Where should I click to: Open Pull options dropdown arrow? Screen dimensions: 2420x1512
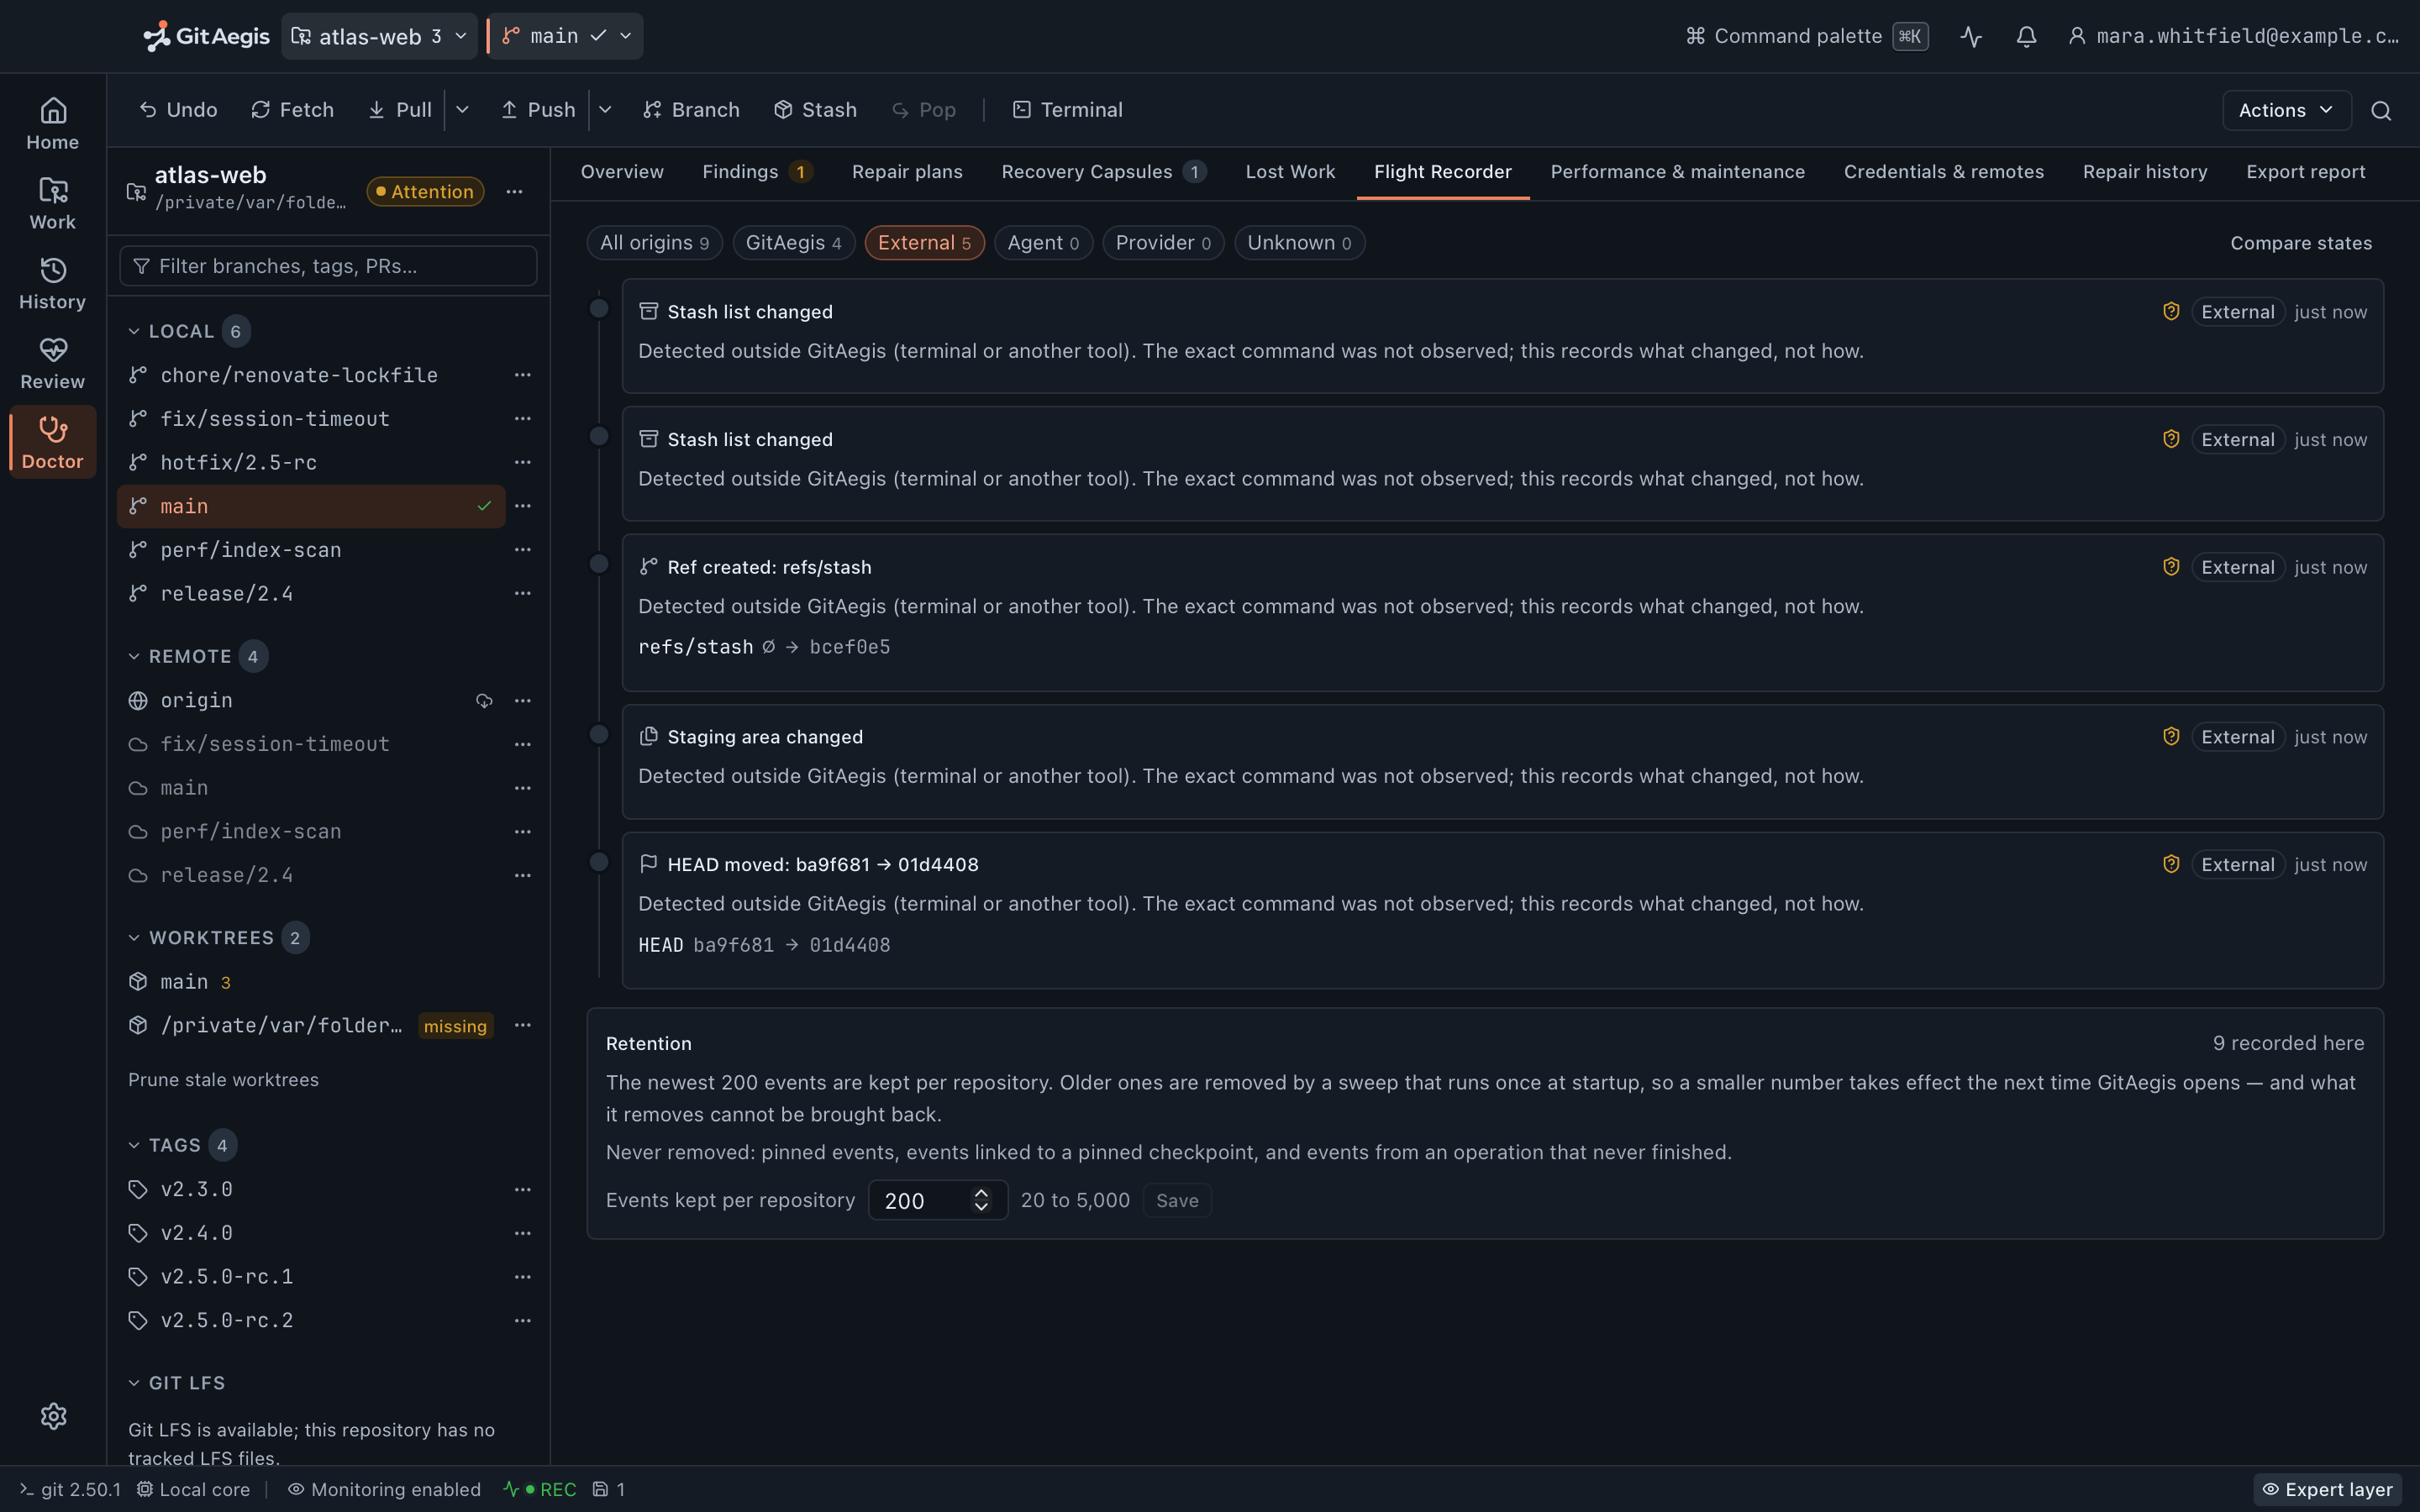[462, 110]
